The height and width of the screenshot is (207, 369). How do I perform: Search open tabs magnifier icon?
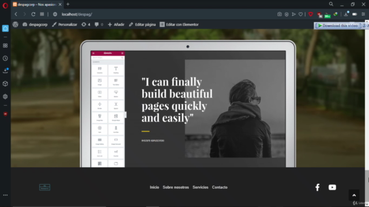(x=331, y=4)
